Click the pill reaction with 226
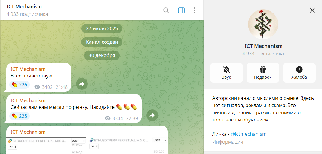Screen dimensions: 322x154 [20, 85]
